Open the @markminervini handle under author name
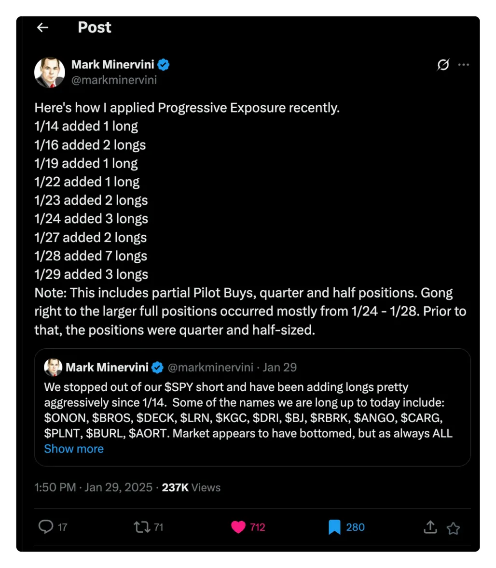This screenshot has height=568, width=496. [x=114, y=80]
